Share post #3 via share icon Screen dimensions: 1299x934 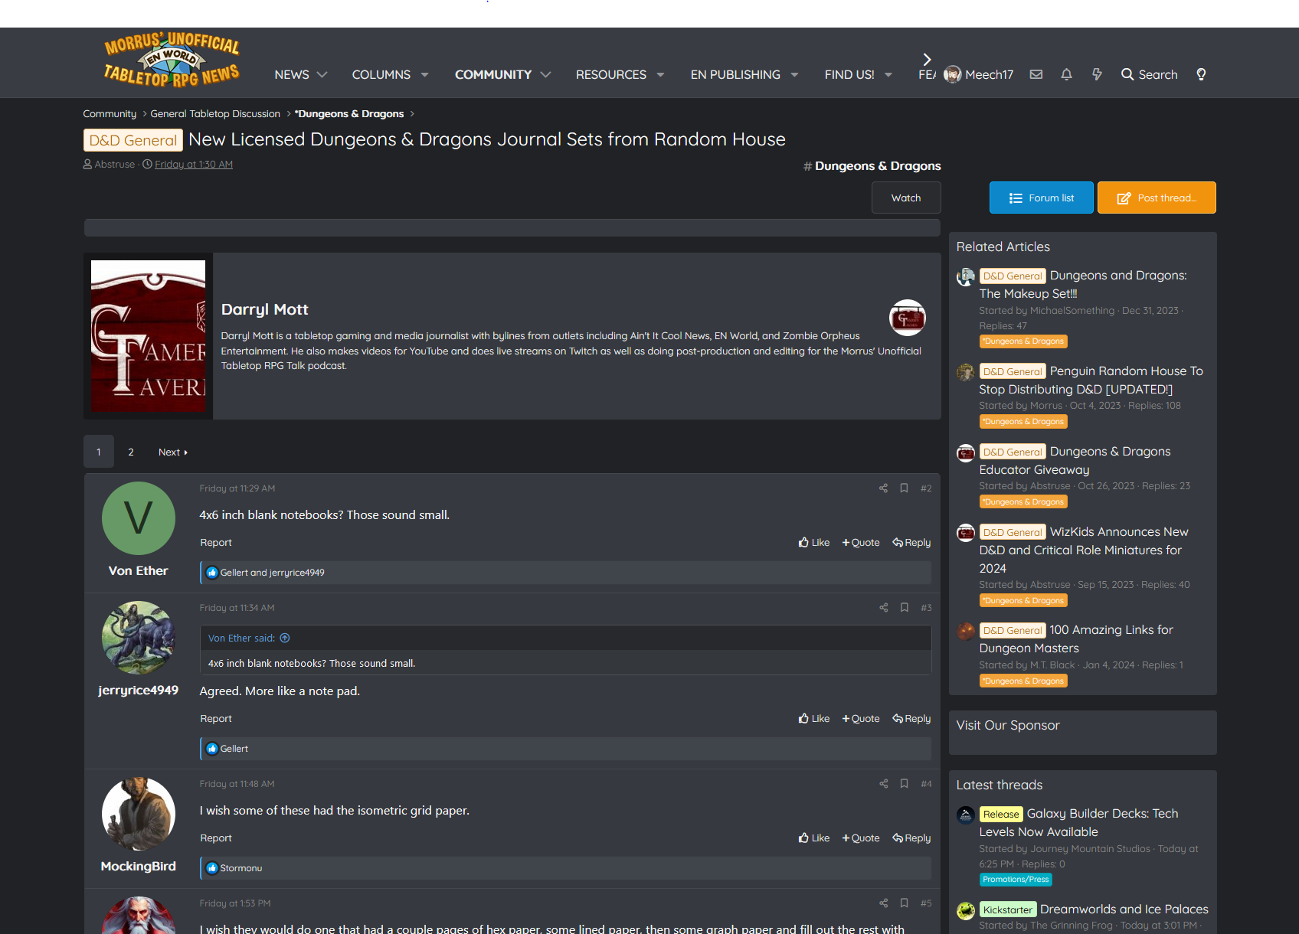[x=883, y=608]
